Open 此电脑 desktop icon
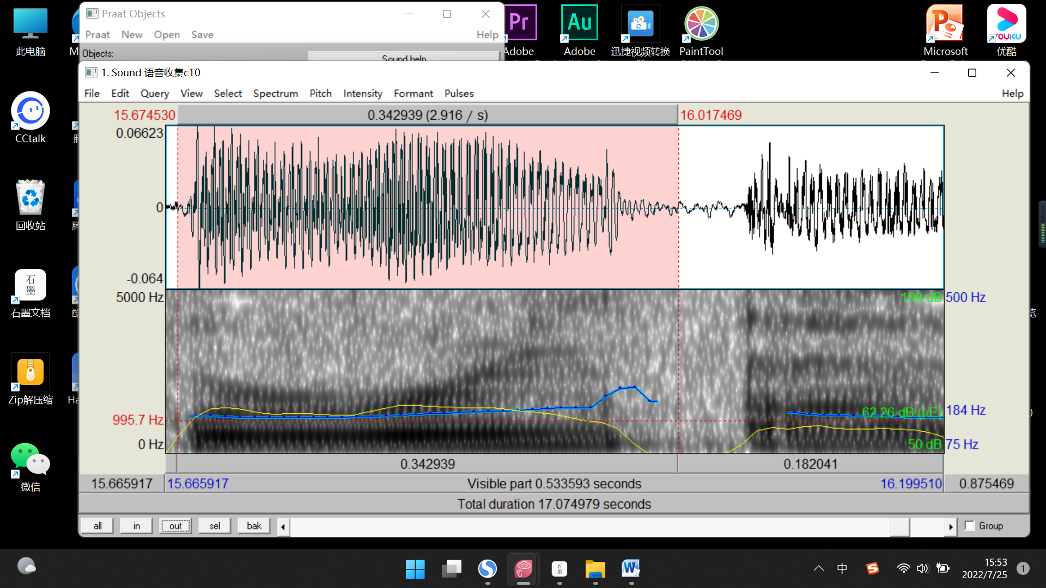1046x588 pixels. click(31, 32)
